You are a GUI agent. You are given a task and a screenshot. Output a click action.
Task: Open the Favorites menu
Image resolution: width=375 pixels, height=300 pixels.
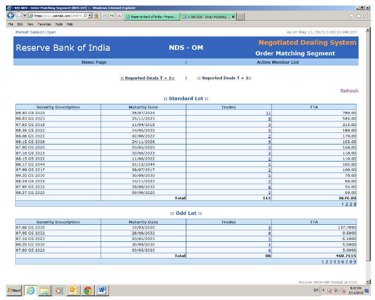pyautogui.click(x=44, y=24)
